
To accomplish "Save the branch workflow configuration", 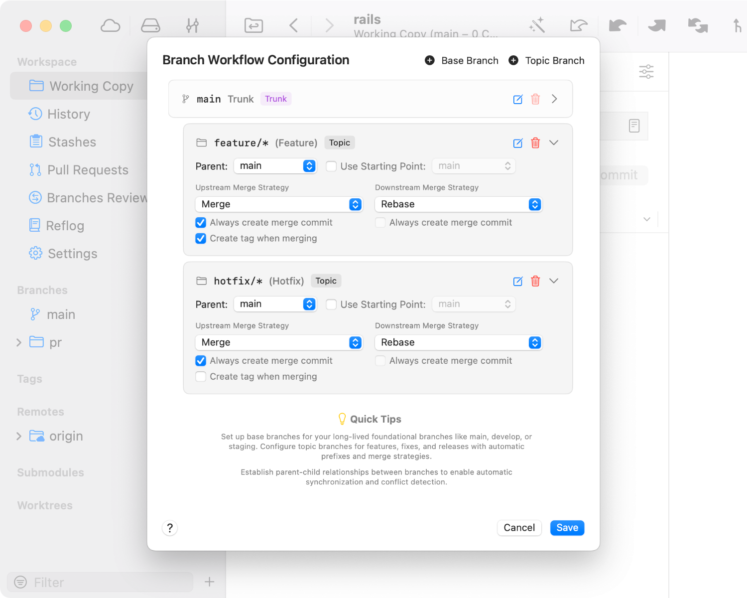I will (567, 528).
